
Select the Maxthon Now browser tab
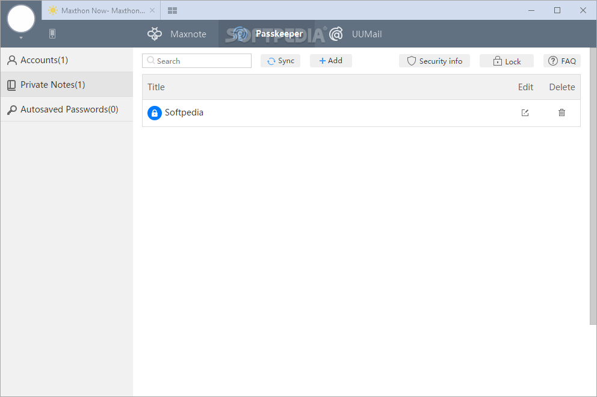(101, 11)
